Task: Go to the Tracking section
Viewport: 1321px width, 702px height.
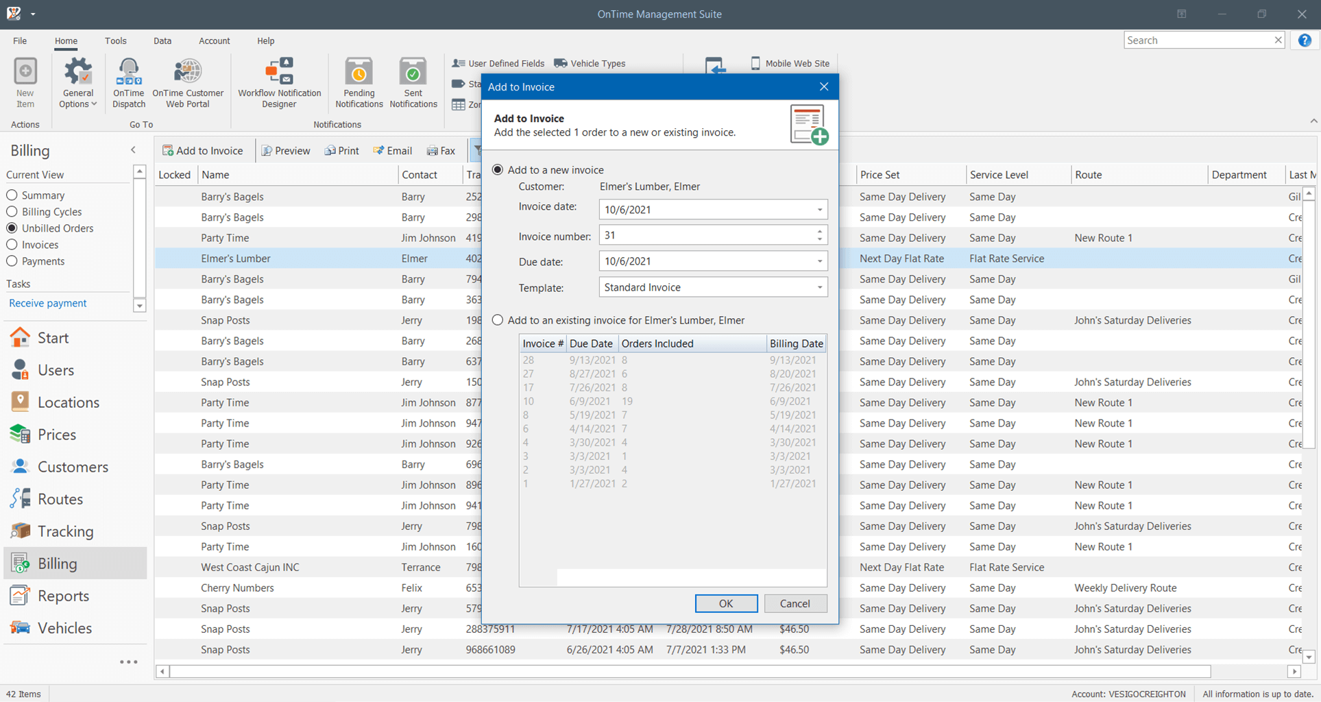Action: [65, 531]
